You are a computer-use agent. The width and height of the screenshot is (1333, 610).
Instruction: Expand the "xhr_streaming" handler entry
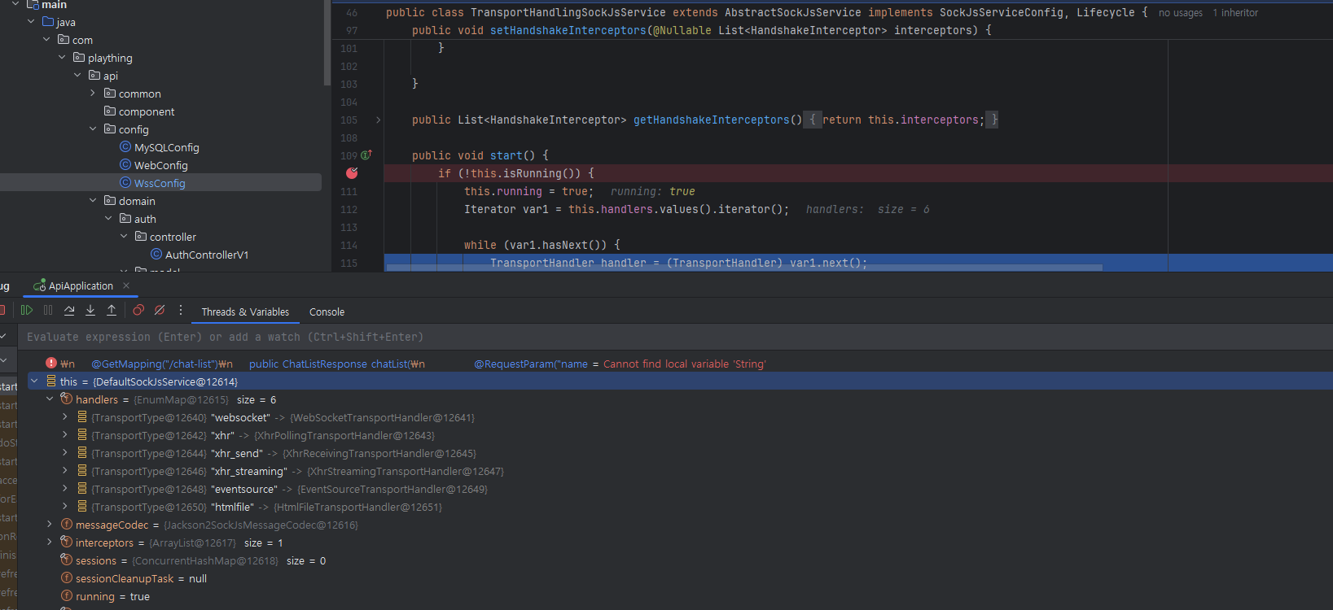click(x=65, y=470)
